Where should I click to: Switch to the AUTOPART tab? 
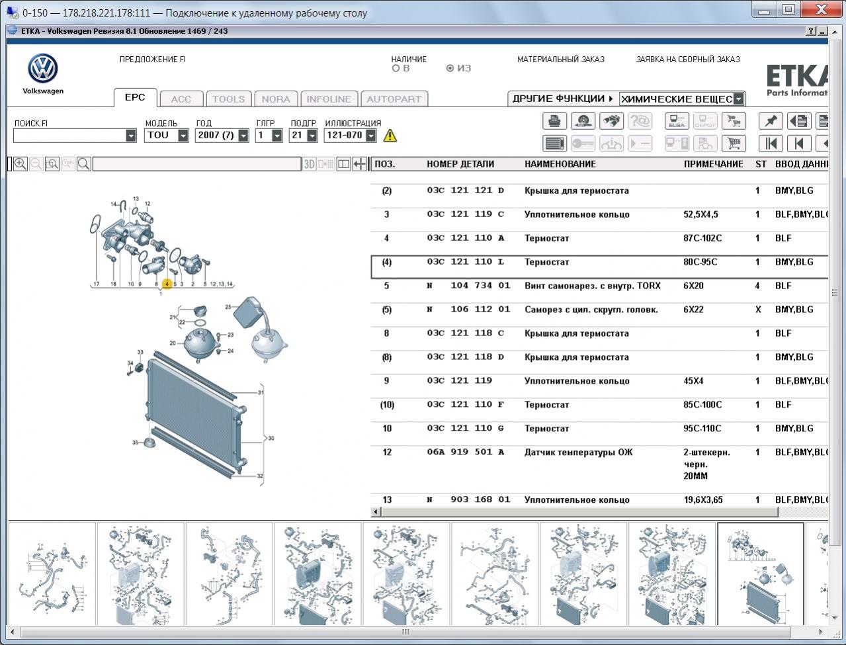pyautogui.click(x=394, y=99)
